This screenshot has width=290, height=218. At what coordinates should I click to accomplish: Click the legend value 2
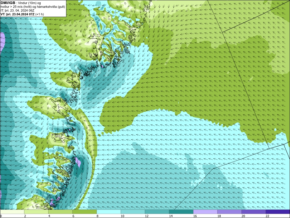tap(25, 216)
